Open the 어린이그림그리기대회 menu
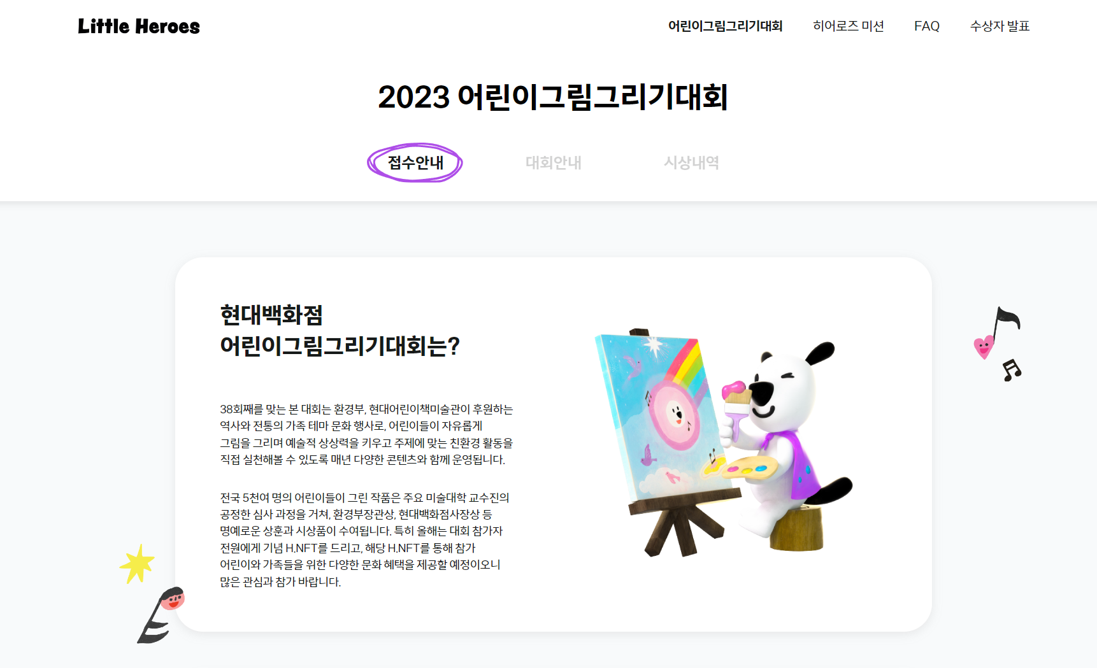This screenshot has width=1097, height=668. pos(725,26)
